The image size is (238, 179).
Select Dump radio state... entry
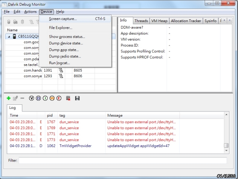(x=75, y=56)
